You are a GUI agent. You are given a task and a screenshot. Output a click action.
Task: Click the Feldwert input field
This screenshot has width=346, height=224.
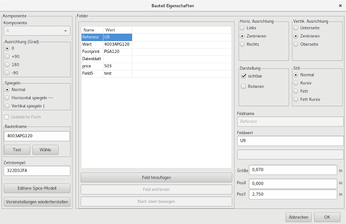[290, 141]
